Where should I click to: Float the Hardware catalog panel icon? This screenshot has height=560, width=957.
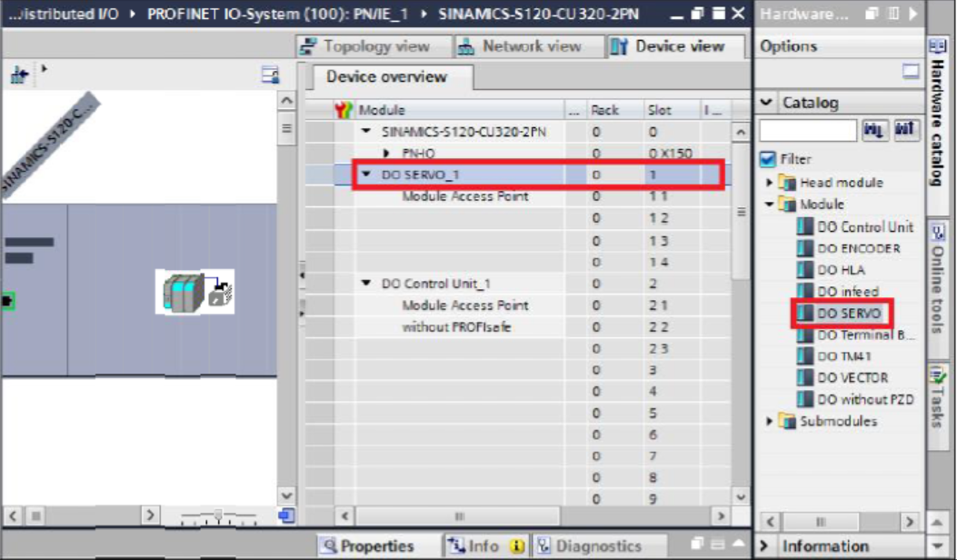point(872,14)
